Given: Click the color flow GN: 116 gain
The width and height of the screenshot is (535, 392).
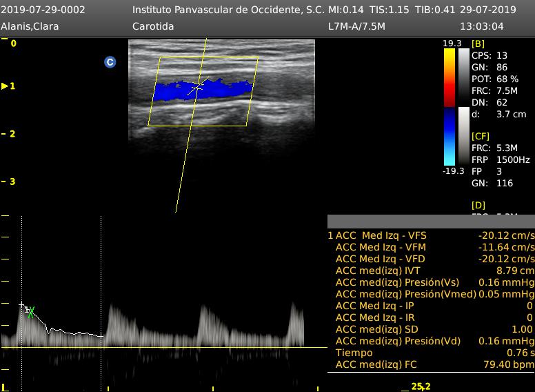Looking at the screenshot, I should [x=492, y=183].
